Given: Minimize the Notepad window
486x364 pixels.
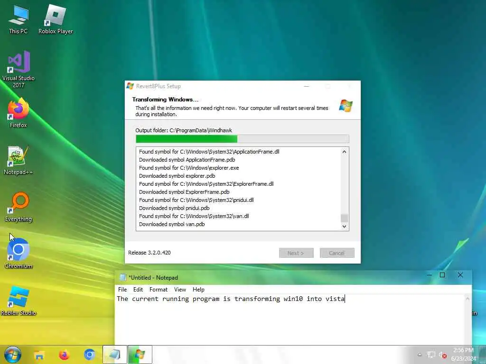Looking at the screenshot, I should pyautogui.click(x=429, y=275).
